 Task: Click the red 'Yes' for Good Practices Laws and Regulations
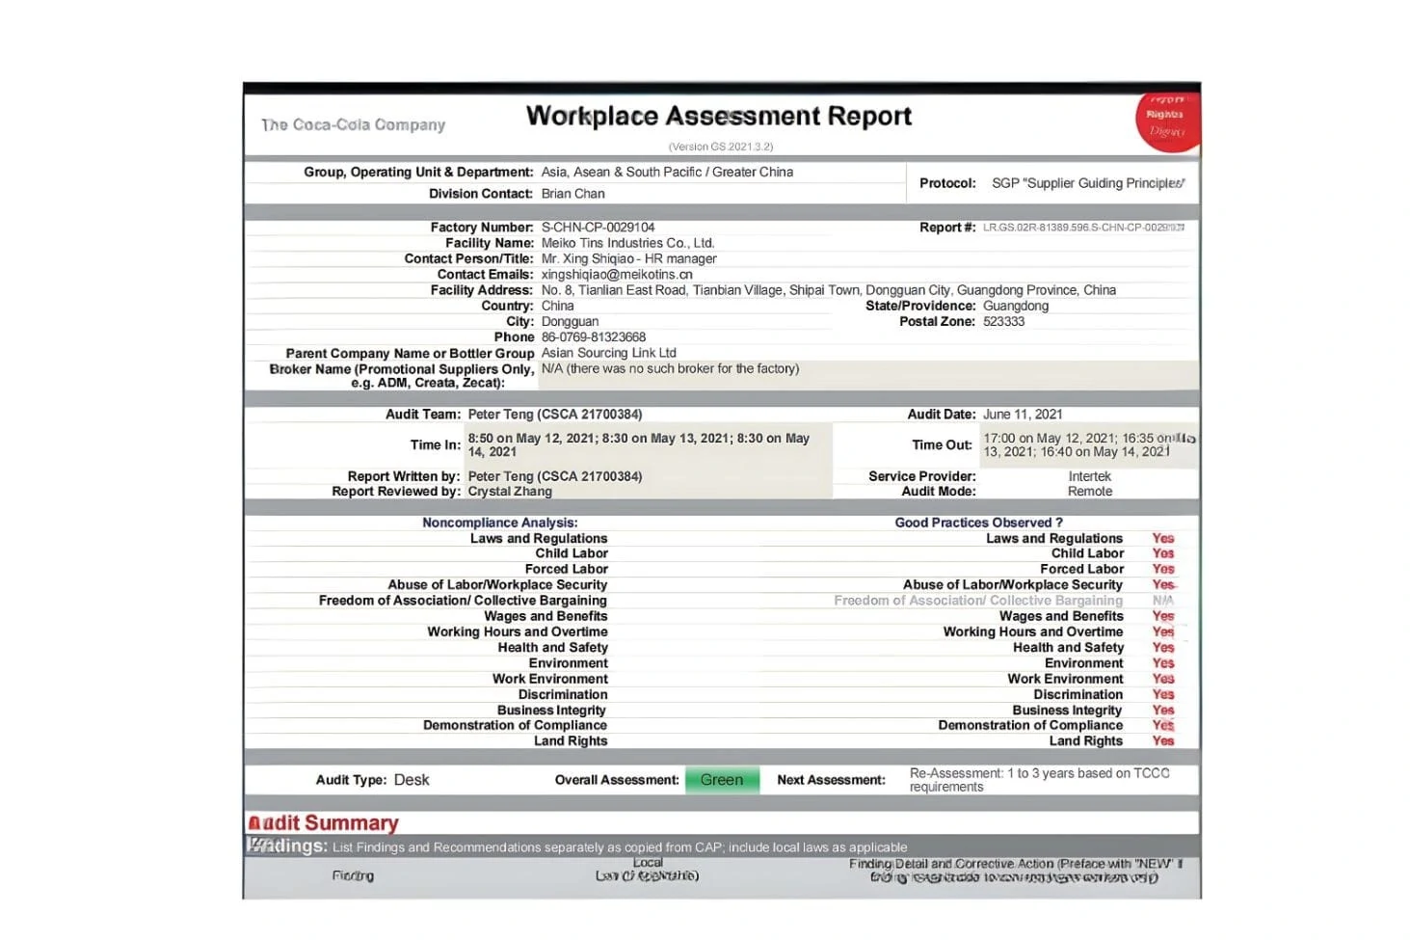pyautogui.click(x=1163, y=539)
